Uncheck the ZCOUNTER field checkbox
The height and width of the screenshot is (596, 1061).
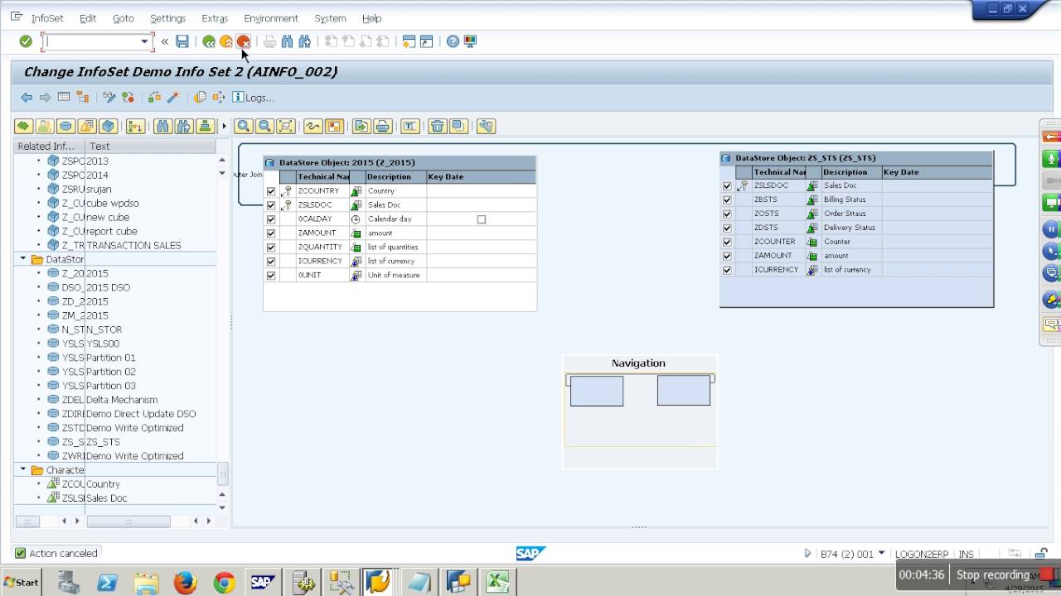click(x=727, y=243)
